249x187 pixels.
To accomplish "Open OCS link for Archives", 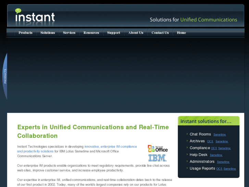I will pyautogui.click(x=210, y=141).
